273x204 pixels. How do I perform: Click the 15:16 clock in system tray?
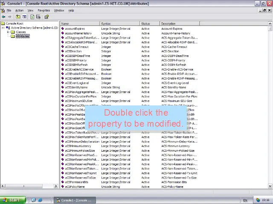coord(266,200)
